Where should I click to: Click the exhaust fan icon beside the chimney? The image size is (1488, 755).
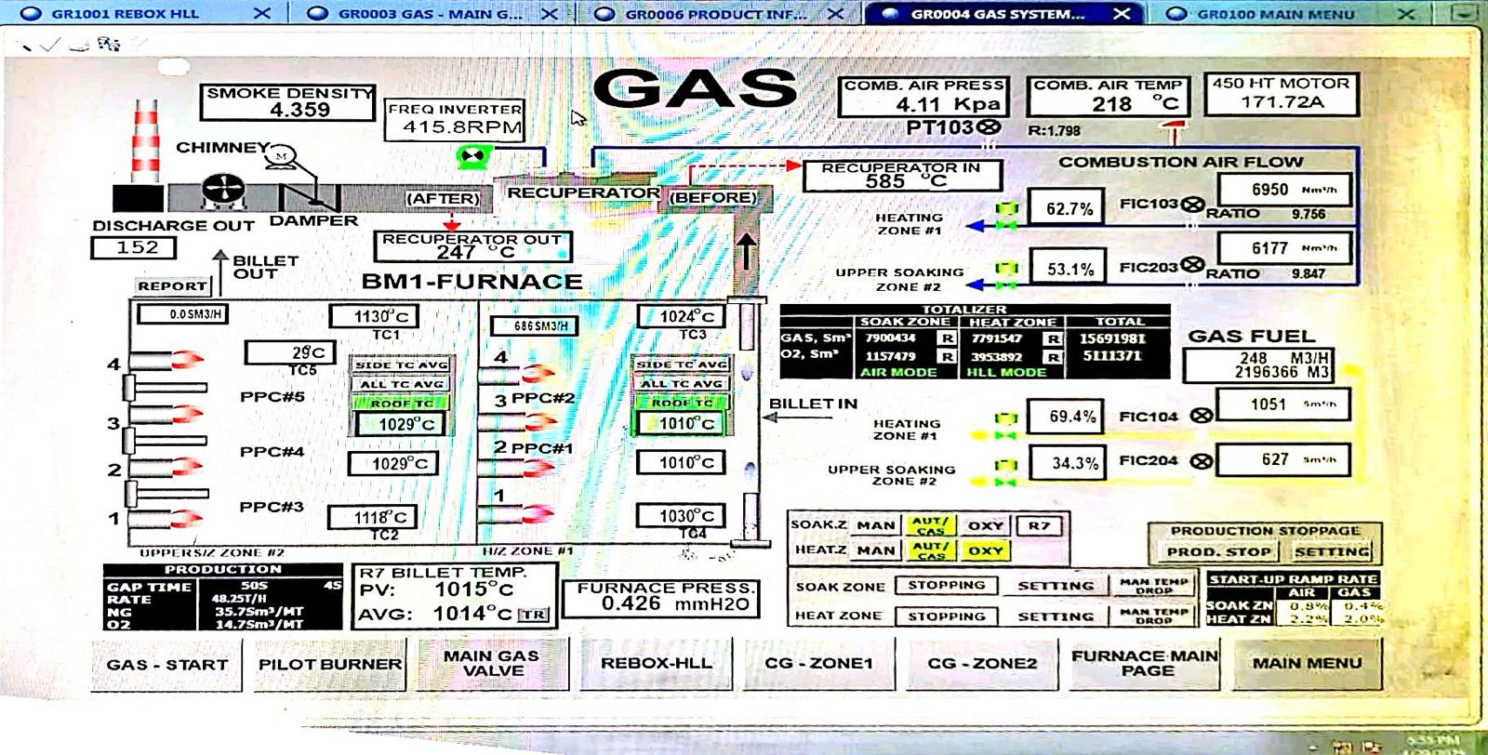tap(223, 192)
